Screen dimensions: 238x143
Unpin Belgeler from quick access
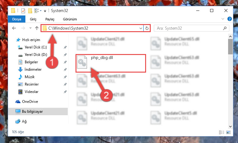65,62
